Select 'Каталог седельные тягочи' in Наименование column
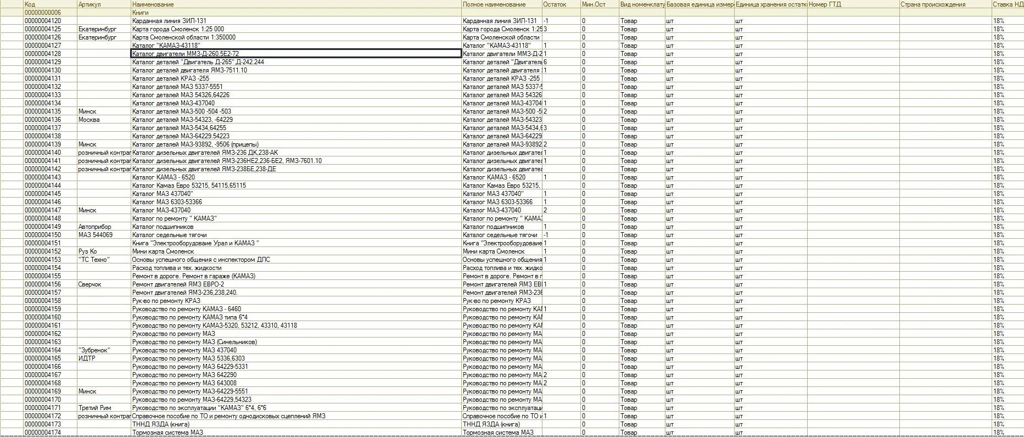The width and height of the screenshot is (1024, 438). pos(296,235)
